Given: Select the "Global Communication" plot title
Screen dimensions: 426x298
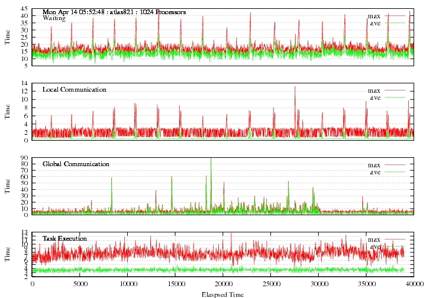Looking at the screenshot, I should [x=76, y=164].
